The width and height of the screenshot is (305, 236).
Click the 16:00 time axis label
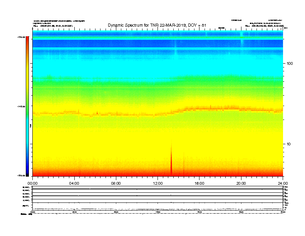[x=199, y=184]
